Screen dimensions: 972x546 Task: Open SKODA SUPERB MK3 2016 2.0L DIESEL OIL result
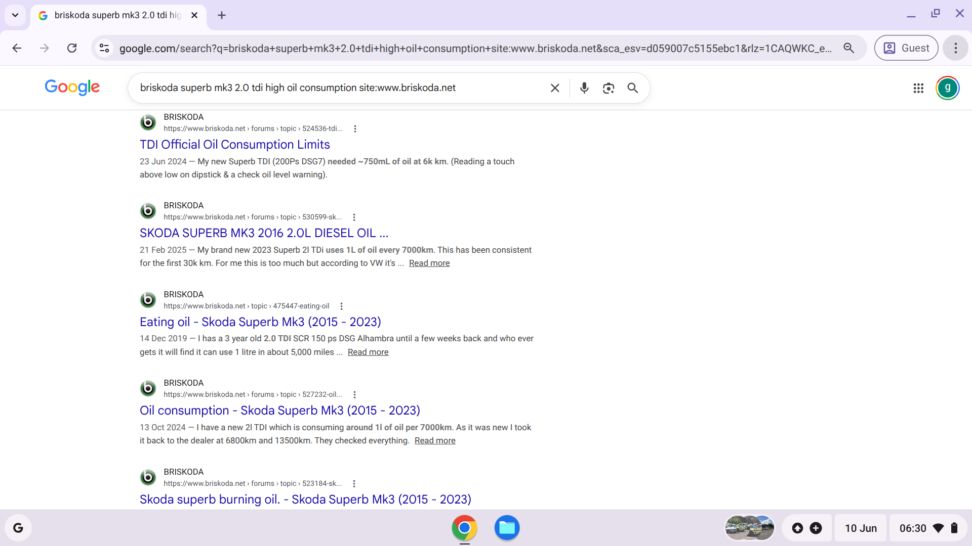(x=264, y=233)
